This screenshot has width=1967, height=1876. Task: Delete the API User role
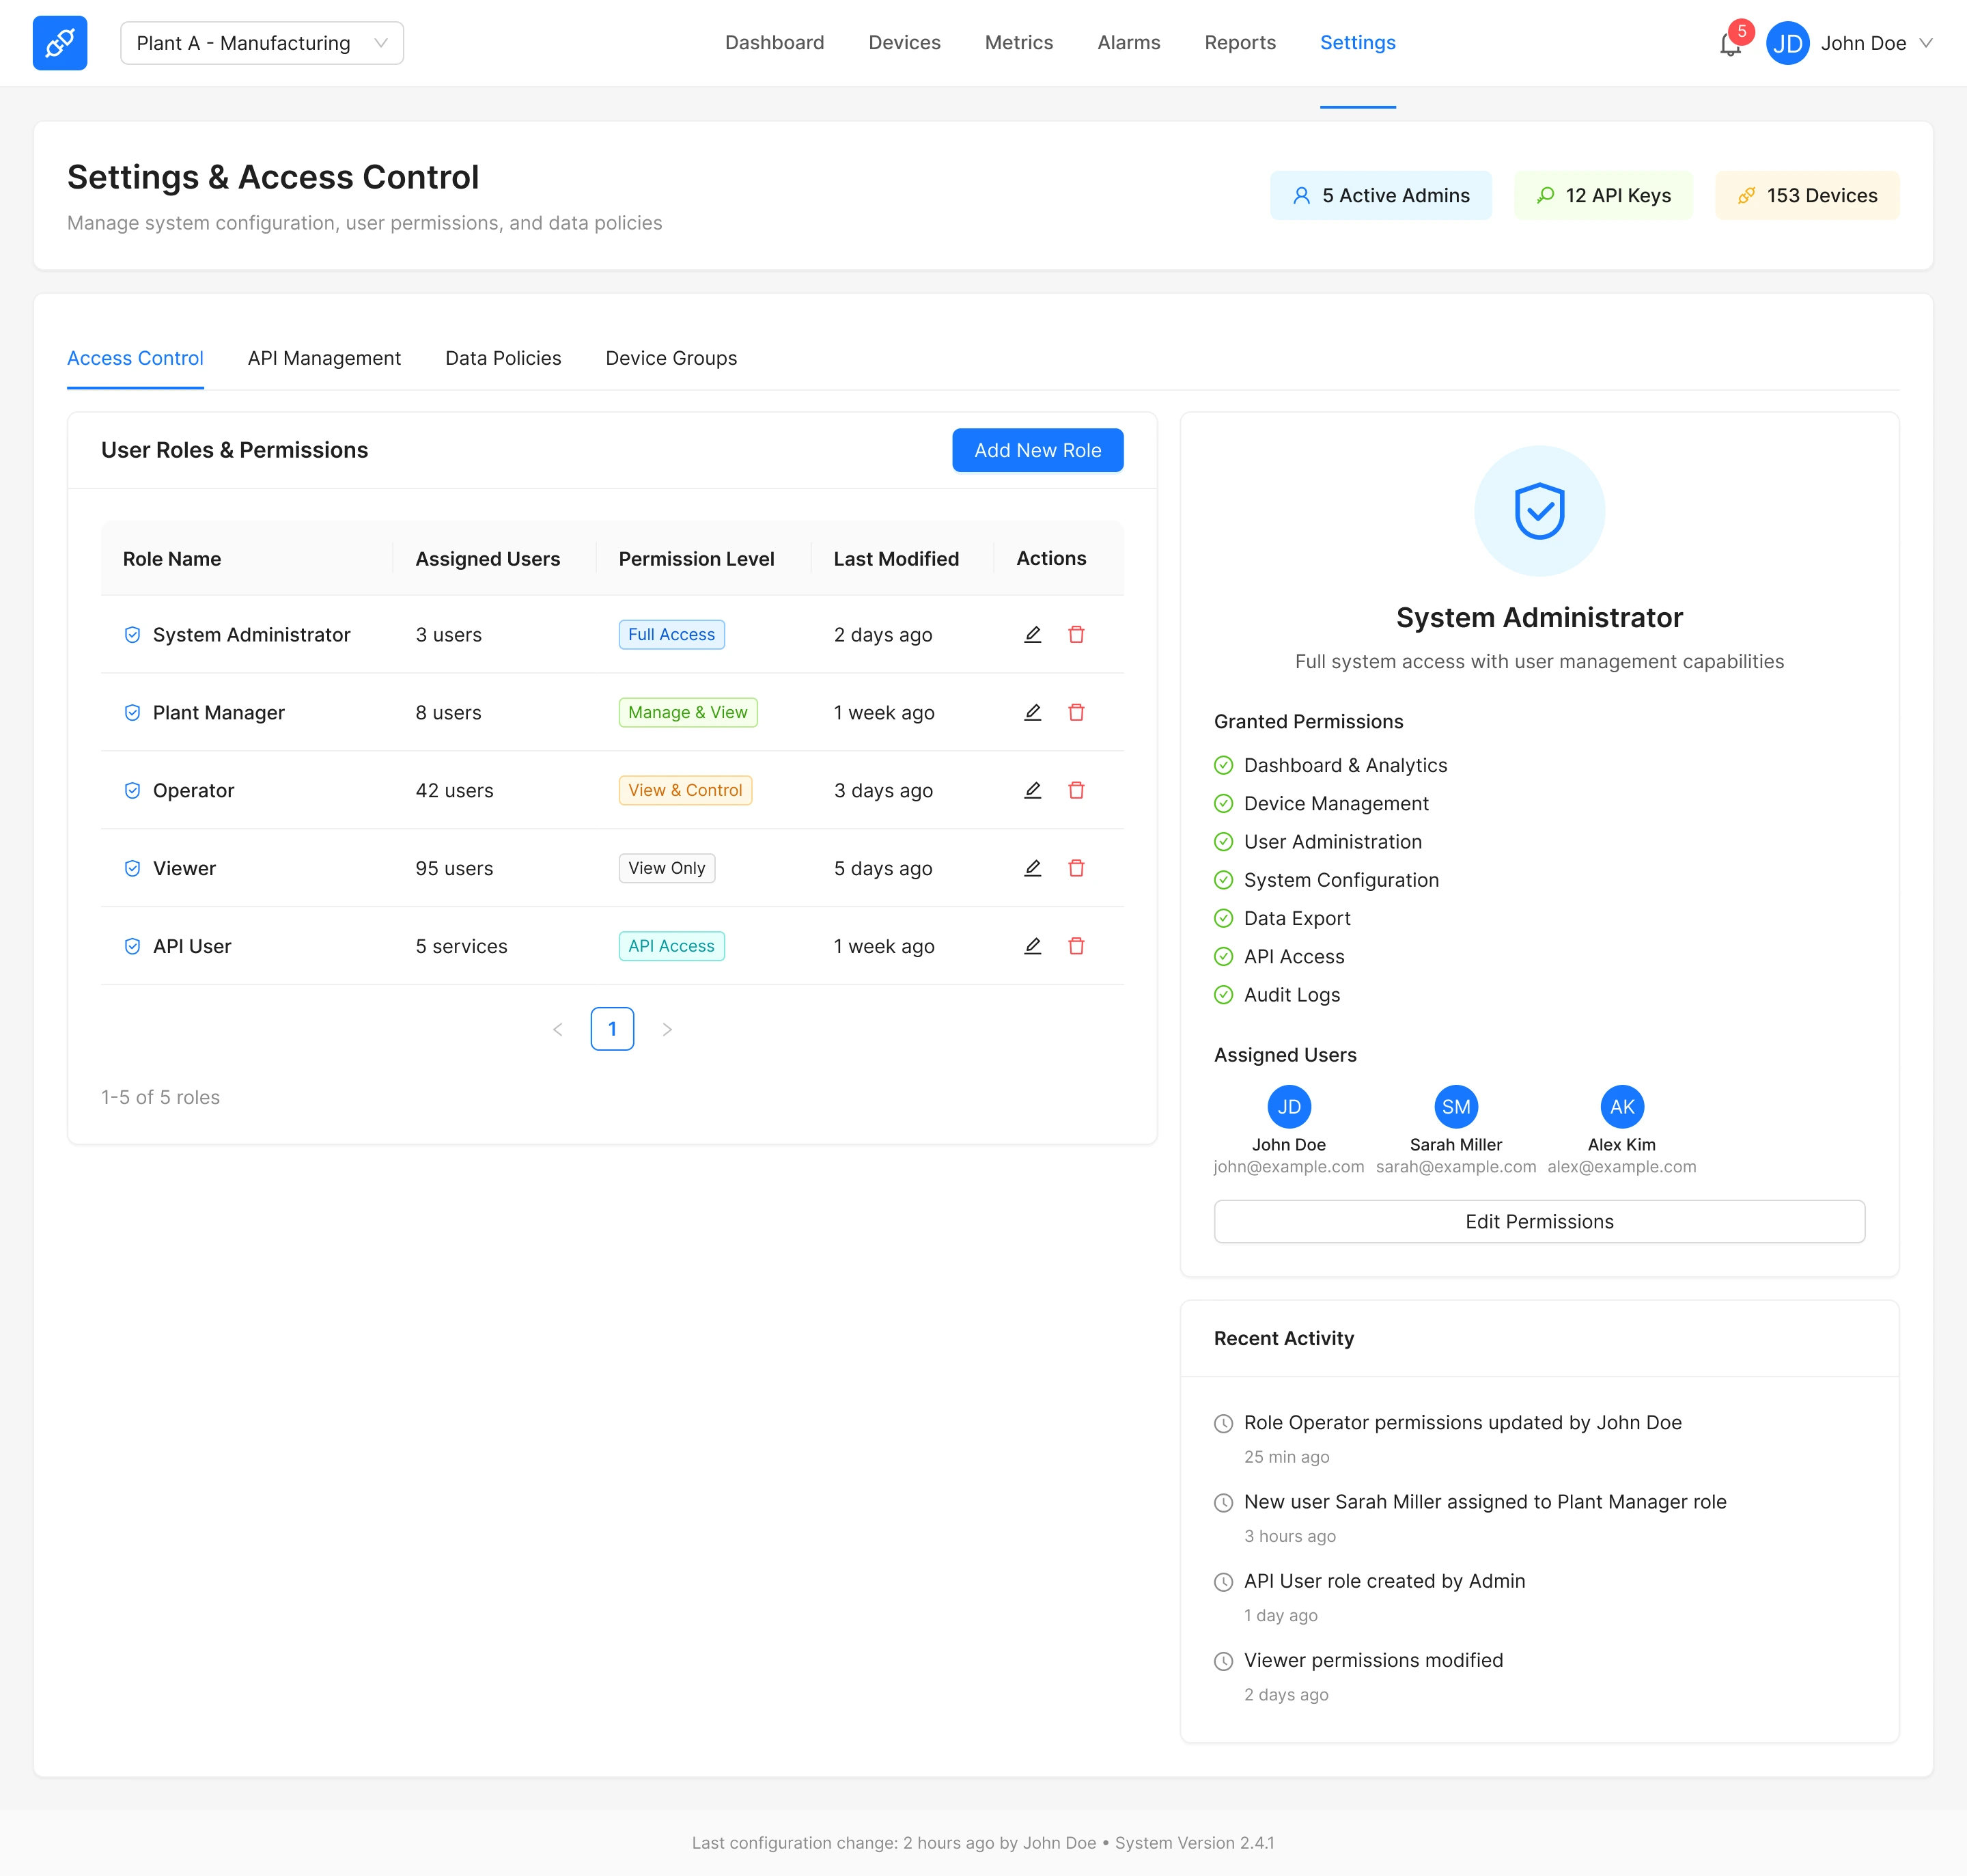point(1076,946)
